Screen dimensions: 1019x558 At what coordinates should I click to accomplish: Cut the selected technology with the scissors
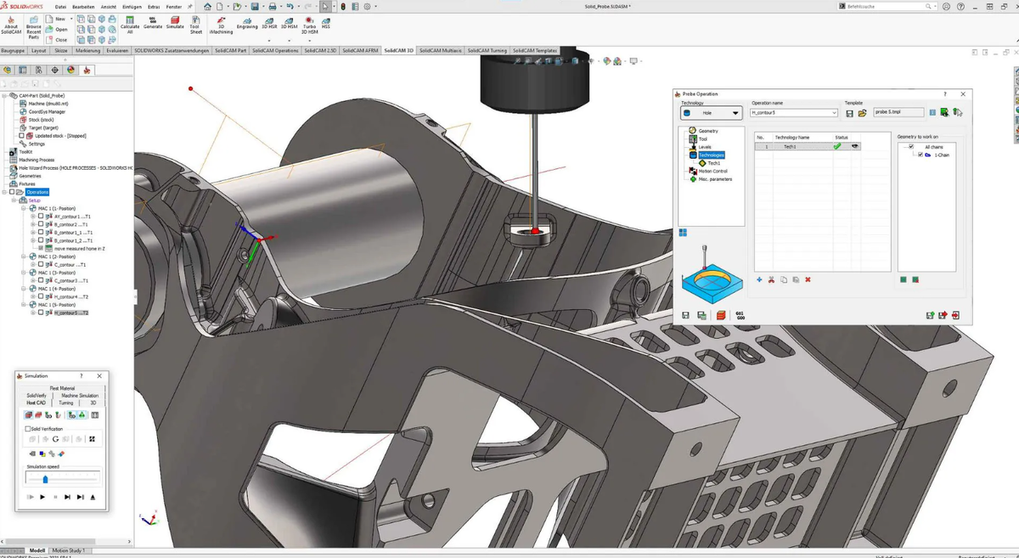point(771,279)
